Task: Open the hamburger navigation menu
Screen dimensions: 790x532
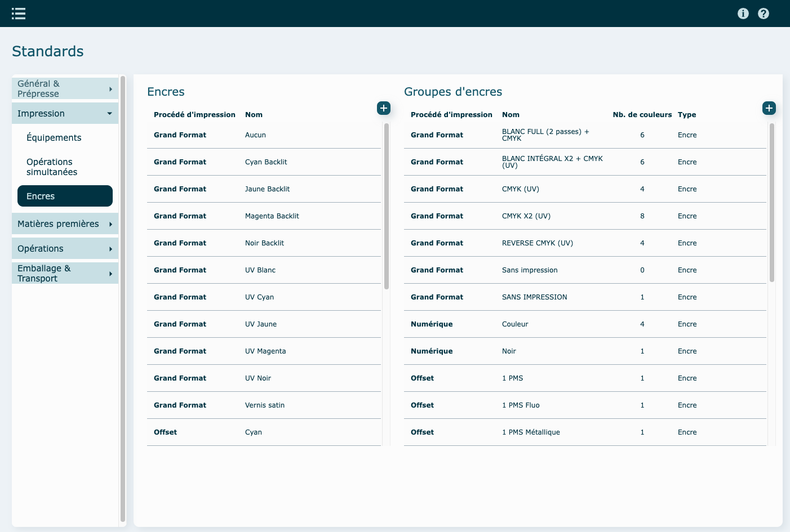Action: pos(19,14)
